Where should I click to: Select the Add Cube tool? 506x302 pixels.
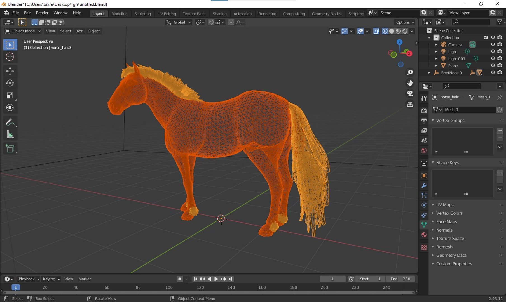(10, 148)
